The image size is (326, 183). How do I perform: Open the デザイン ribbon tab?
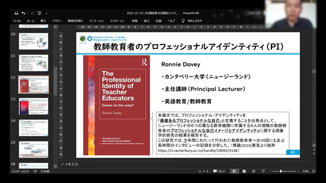click(x=57, y=21)
